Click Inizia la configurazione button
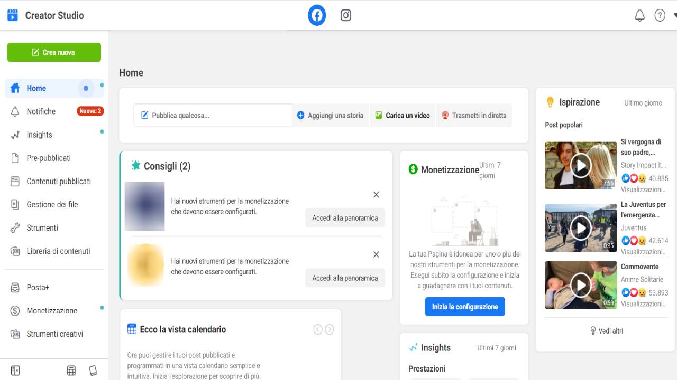677x380 pixels. (464, 307)
